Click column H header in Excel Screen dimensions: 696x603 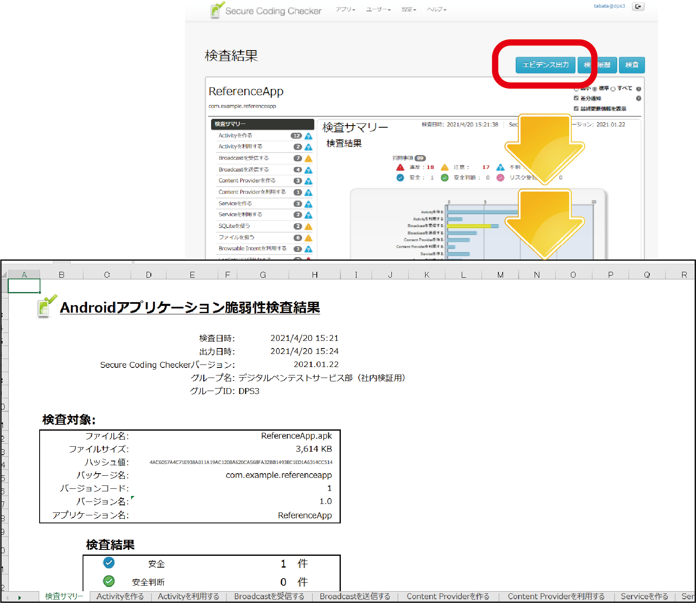pos(315,275)
